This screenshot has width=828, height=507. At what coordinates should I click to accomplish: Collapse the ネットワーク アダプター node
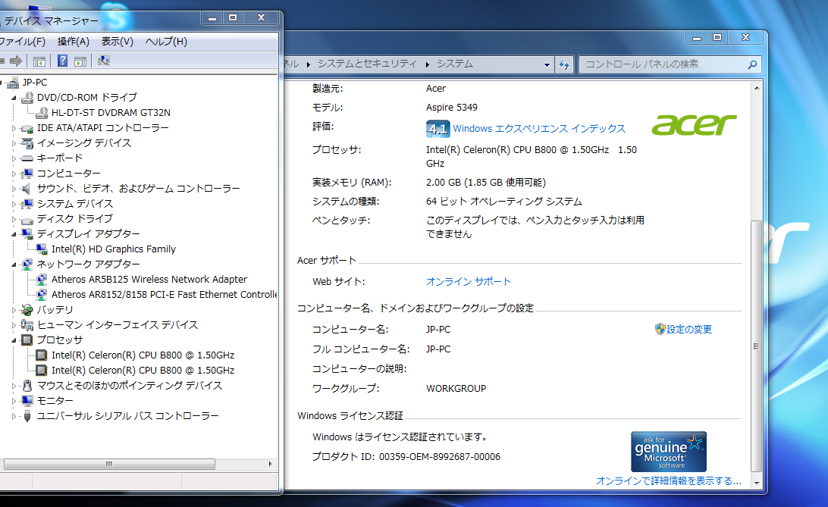coord(14,264)
